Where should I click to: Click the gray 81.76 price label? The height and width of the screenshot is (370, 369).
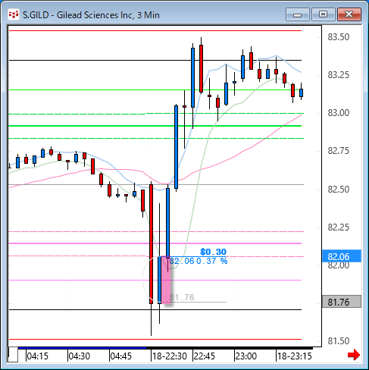342,302
